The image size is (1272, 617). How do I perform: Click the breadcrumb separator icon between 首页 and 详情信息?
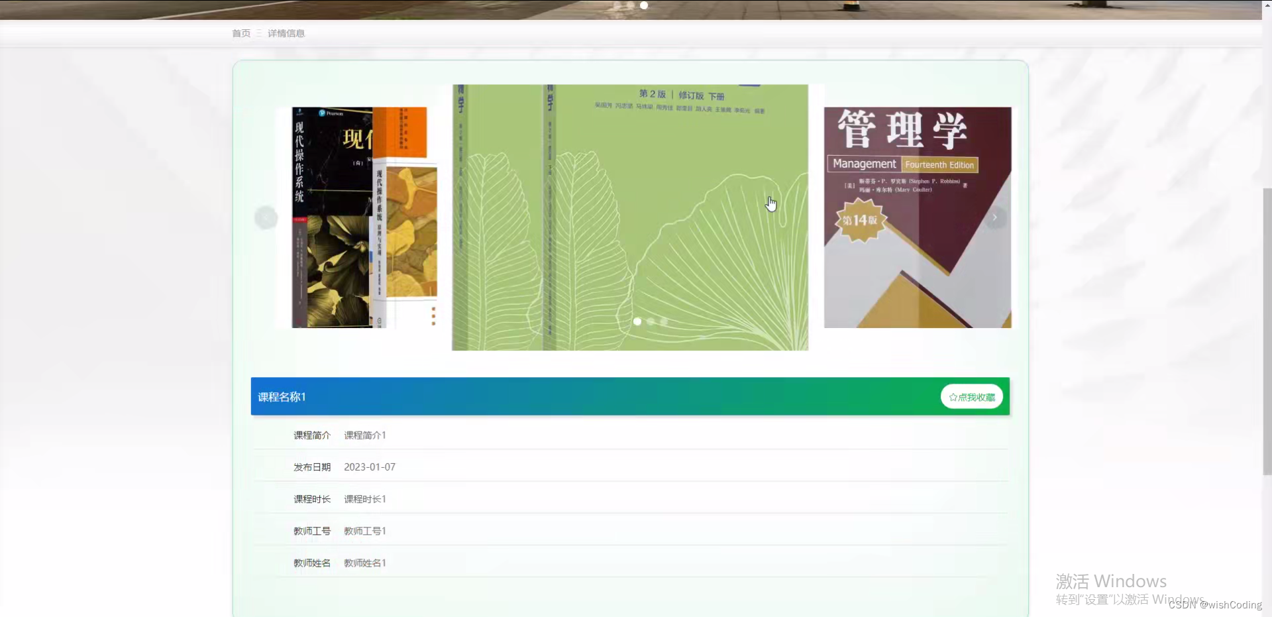point(258,32)
